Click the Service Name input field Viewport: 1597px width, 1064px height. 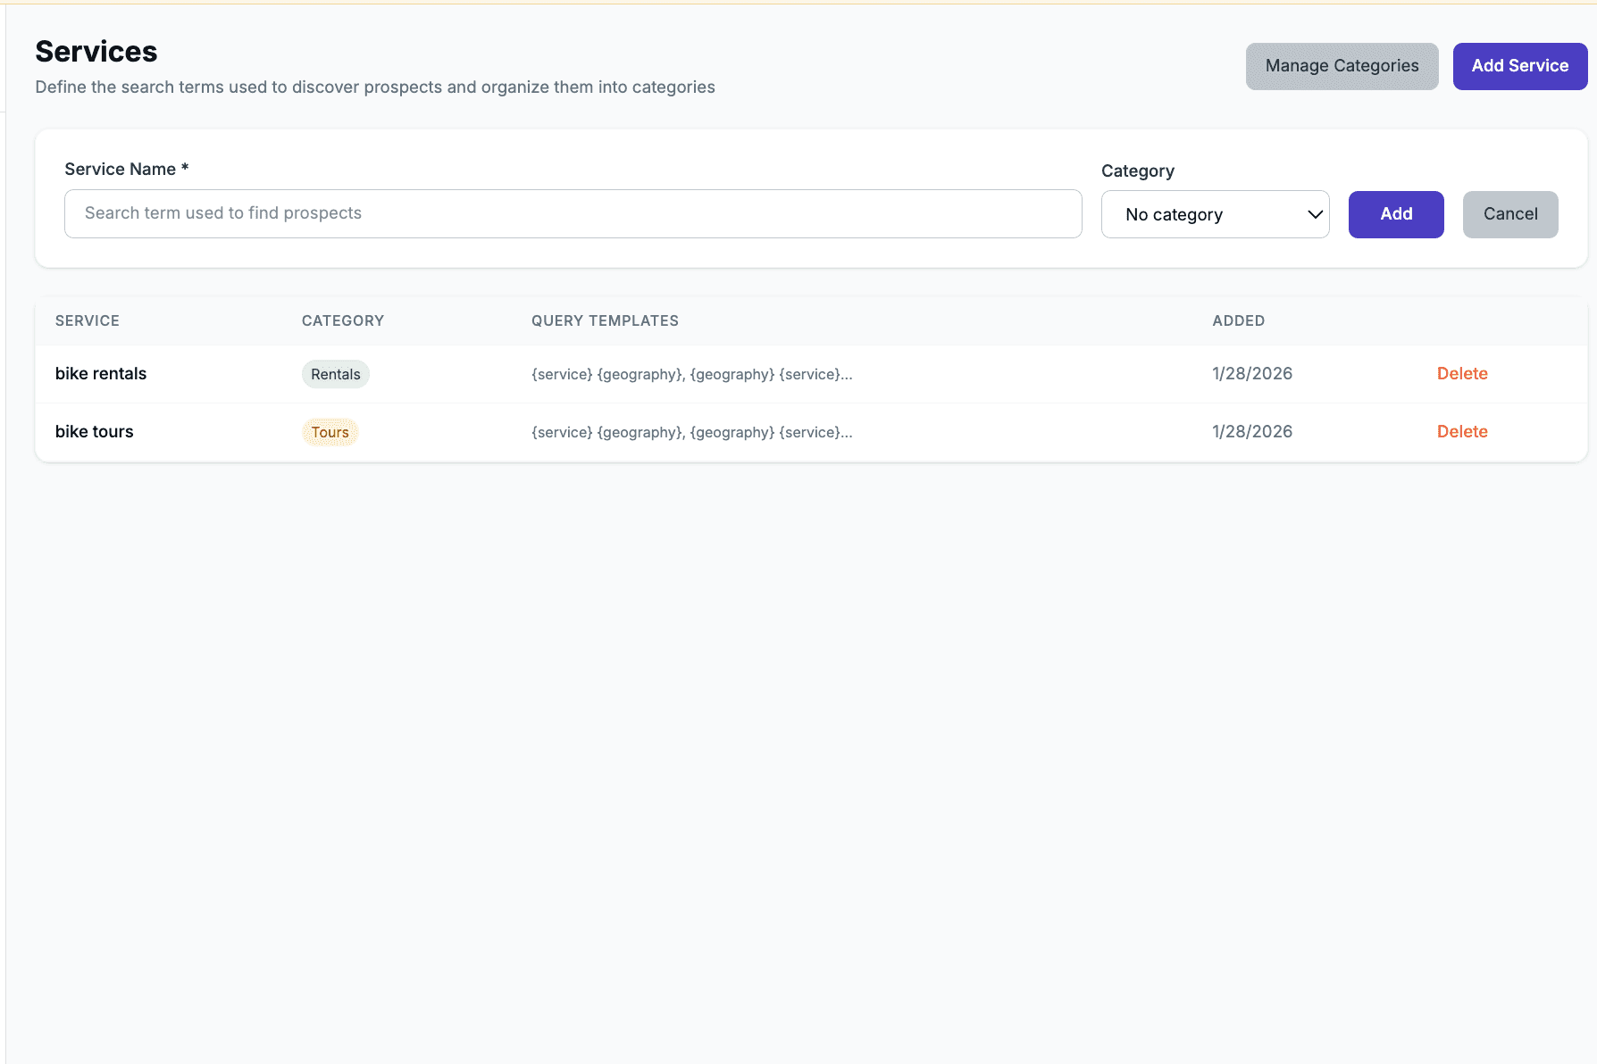pyautogui.click(x=573, y=213)
